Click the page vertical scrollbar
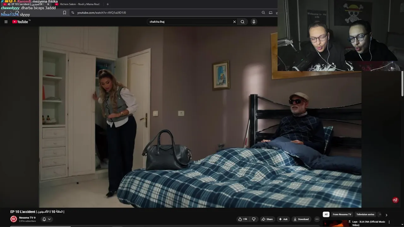This screenshot has height=227, width=404. 402,84
